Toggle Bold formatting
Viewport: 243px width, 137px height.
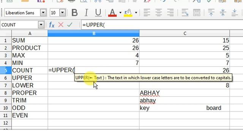pos(74,13)
